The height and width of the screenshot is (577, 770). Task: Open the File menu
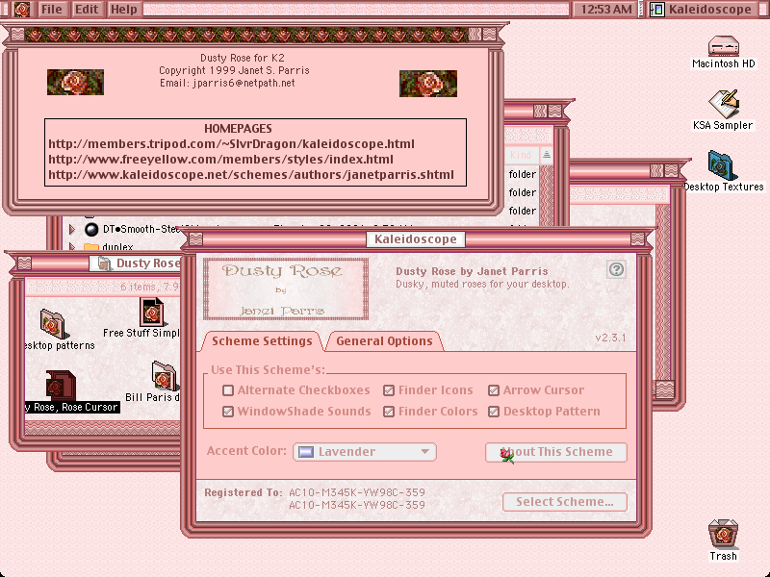point(52,10)
